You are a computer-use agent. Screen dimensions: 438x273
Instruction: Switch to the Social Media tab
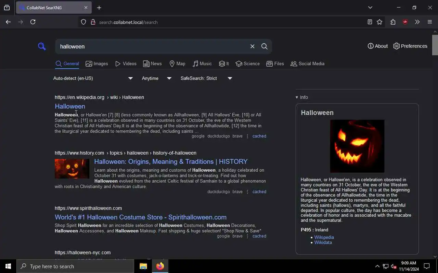click(x=307, y=63)
